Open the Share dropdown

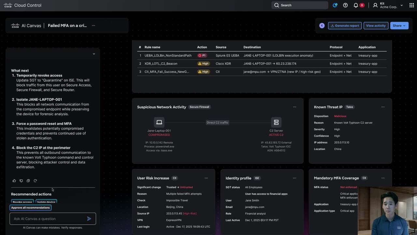point(399,25)
